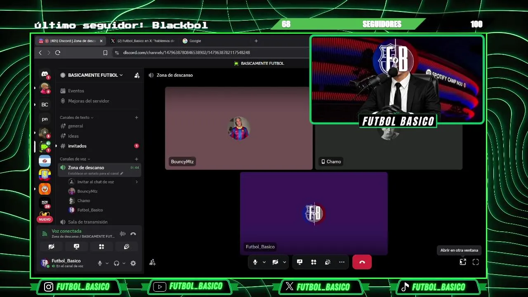This screenshot has width=528, height=297.
Task: Open soundboard in the left voice panel
Action: pos(127,247)
